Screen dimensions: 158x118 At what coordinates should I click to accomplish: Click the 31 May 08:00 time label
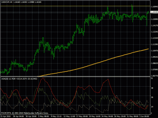[133, 116]
